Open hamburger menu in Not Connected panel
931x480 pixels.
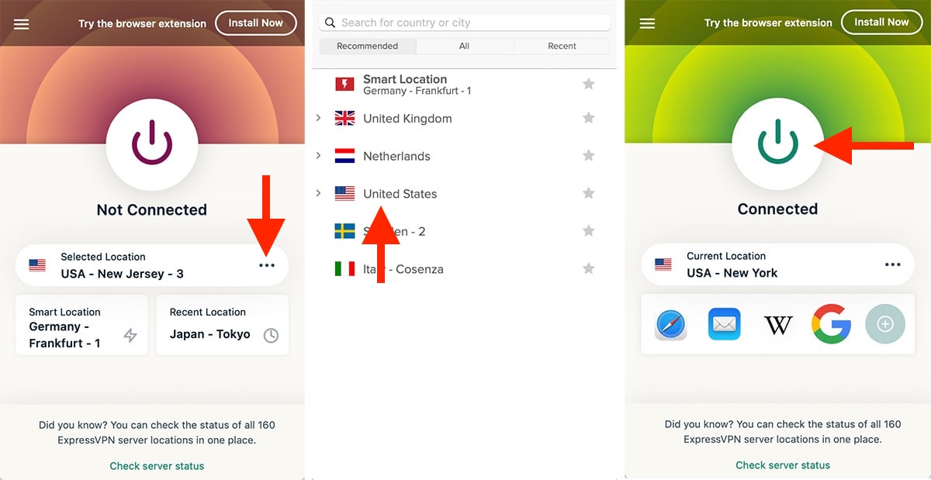point(22,24)
